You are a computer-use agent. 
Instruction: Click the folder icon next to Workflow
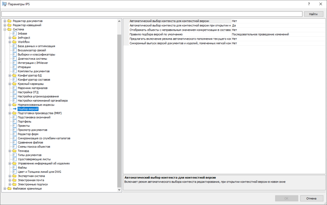point(14,42)
